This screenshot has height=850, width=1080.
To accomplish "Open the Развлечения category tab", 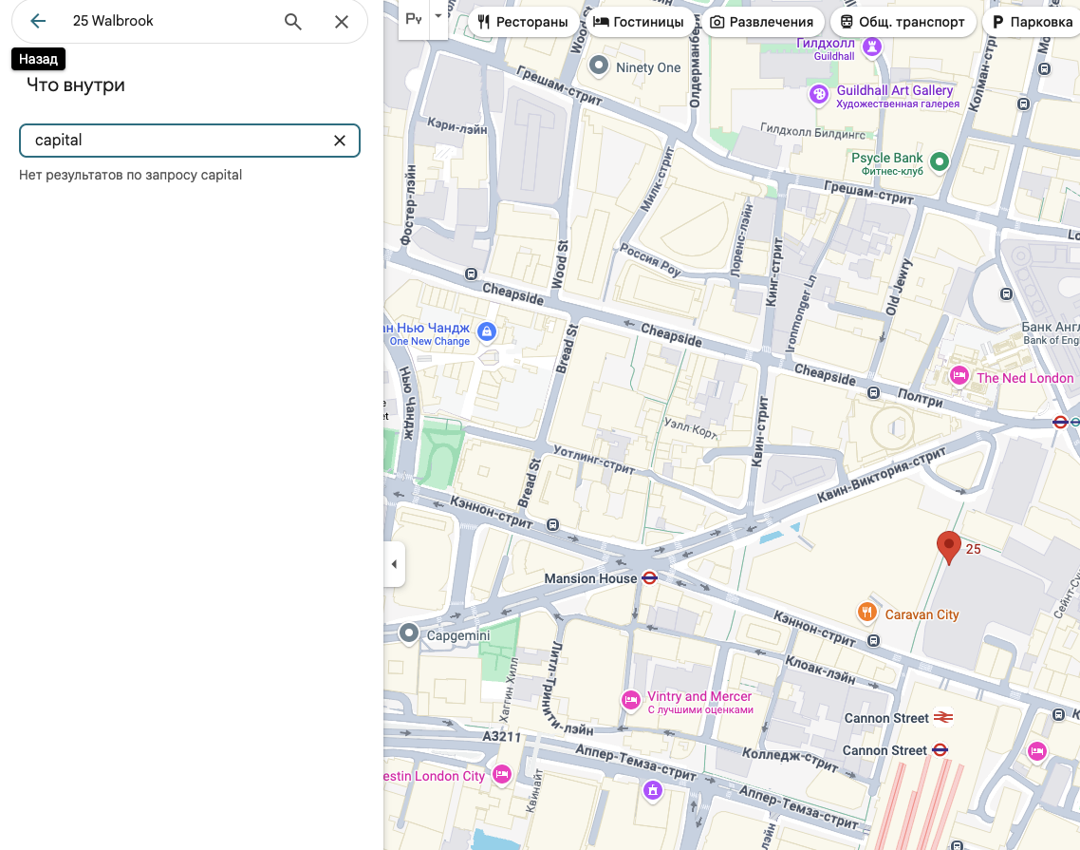I will tap(762, 22).
